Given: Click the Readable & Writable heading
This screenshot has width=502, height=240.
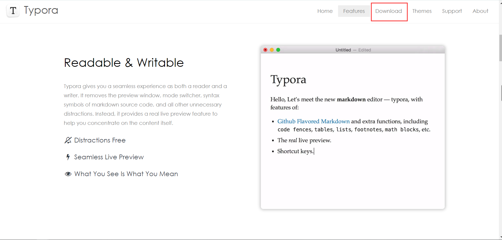Looking at the screenshot, I should [124, 63].
